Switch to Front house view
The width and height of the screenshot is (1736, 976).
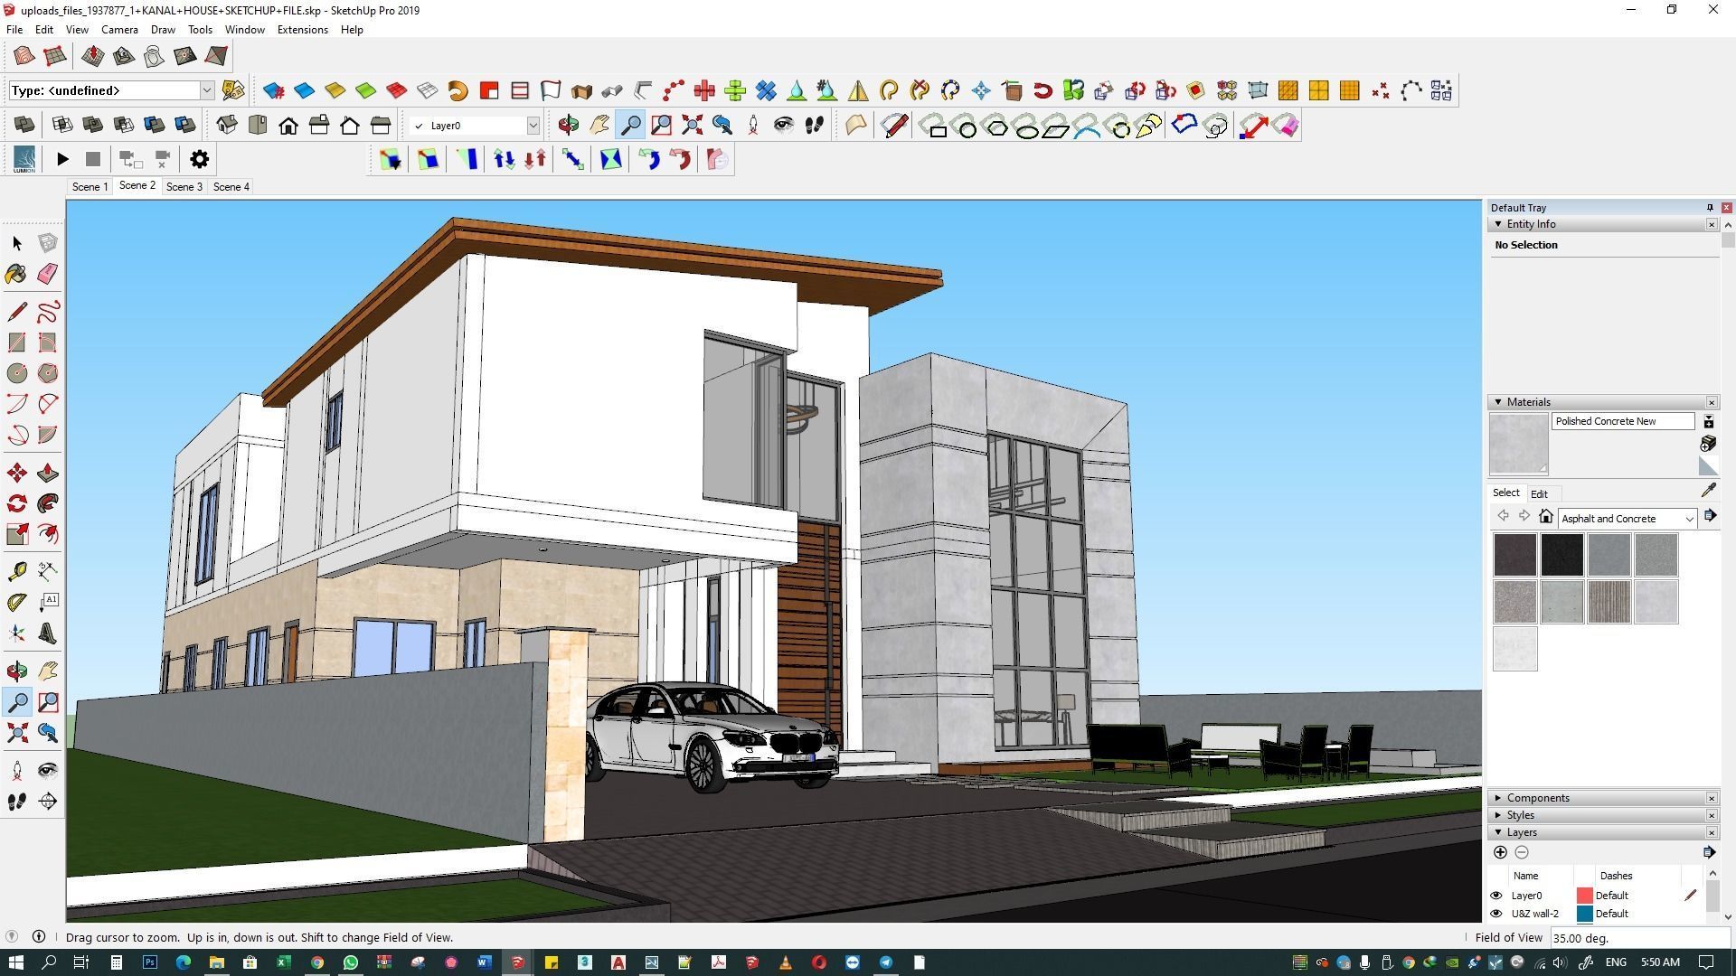click(x=288, y=126)
